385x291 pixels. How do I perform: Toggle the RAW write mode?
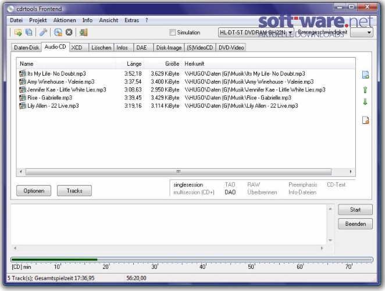coord(254,184)
